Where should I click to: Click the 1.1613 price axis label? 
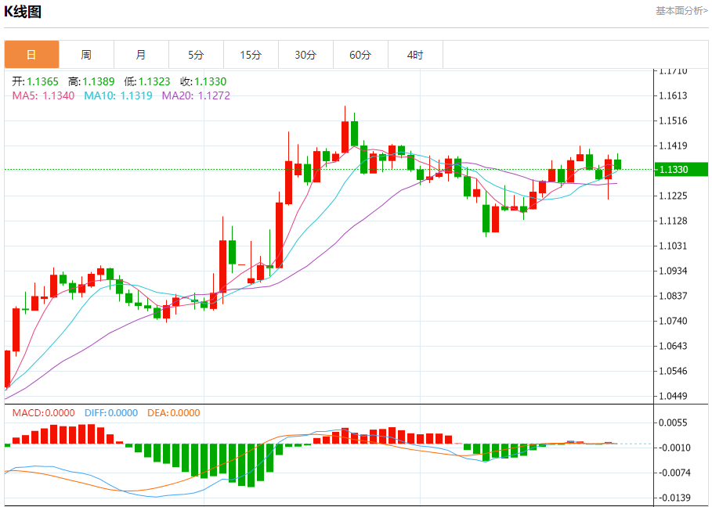[674, 95]
